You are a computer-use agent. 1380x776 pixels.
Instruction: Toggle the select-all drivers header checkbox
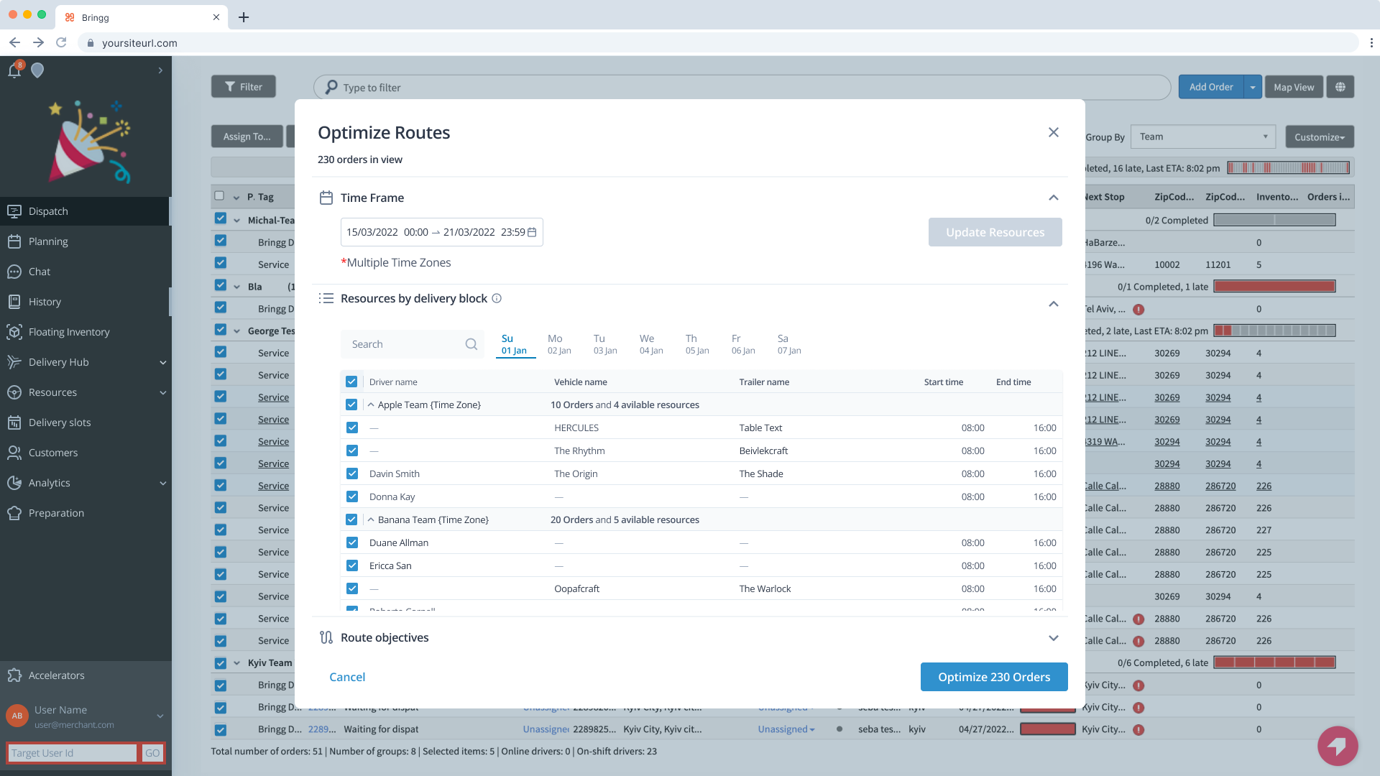coord(351,382)
